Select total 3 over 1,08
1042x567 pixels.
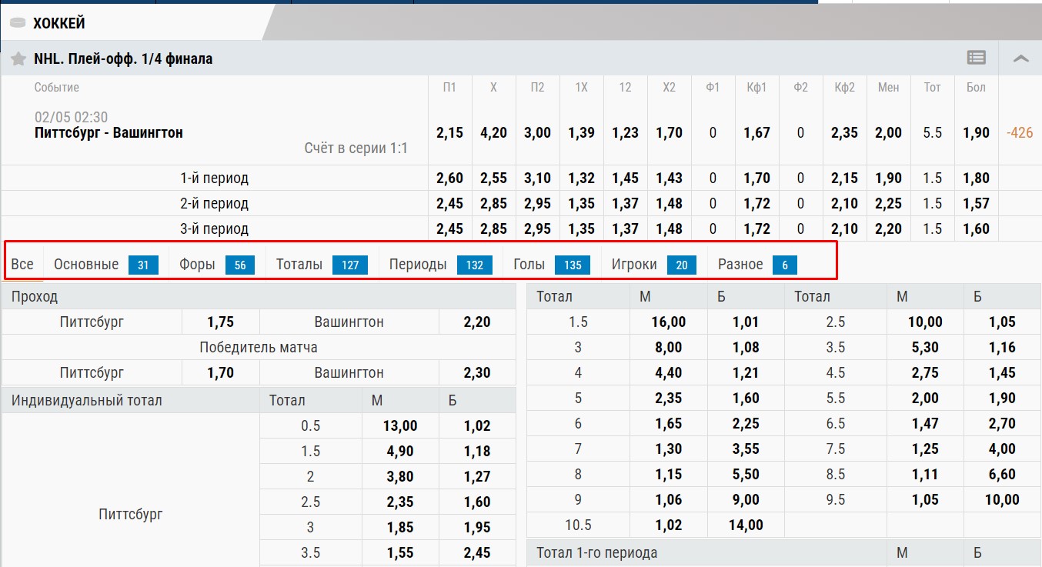point(746,347)
